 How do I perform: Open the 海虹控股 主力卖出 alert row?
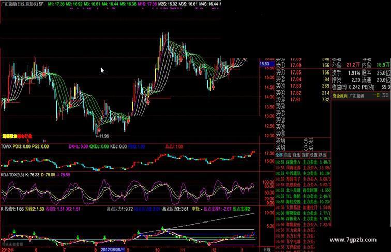[x=303, y=202]
